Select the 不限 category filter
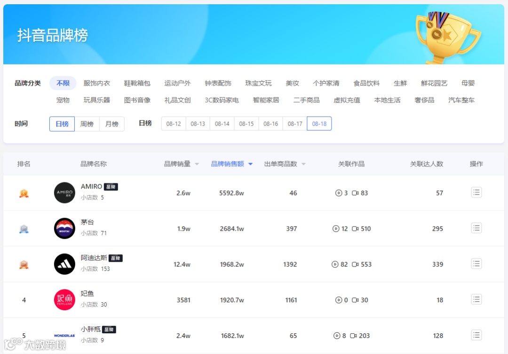This screenshot has width=508, height=354. pos(63,83)
